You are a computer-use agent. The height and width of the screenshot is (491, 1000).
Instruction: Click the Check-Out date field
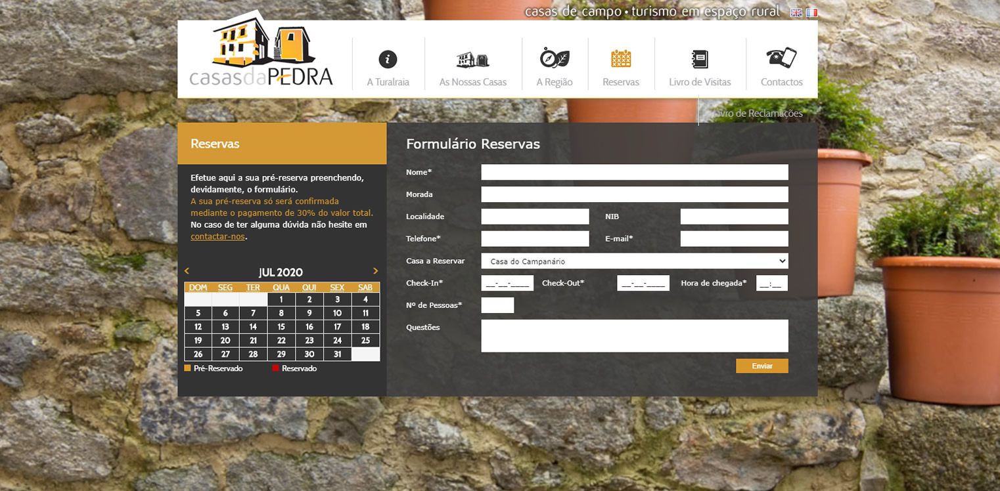click(643, 283)
